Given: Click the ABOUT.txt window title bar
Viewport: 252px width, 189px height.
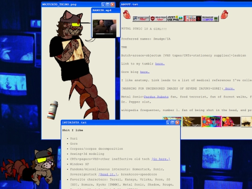Looking at the screenshot, I should pos(186,5).
